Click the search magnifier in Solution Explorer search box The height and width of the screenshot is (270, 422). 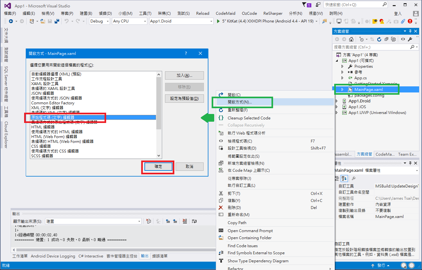pyautogui.click(x=412, y=47)
